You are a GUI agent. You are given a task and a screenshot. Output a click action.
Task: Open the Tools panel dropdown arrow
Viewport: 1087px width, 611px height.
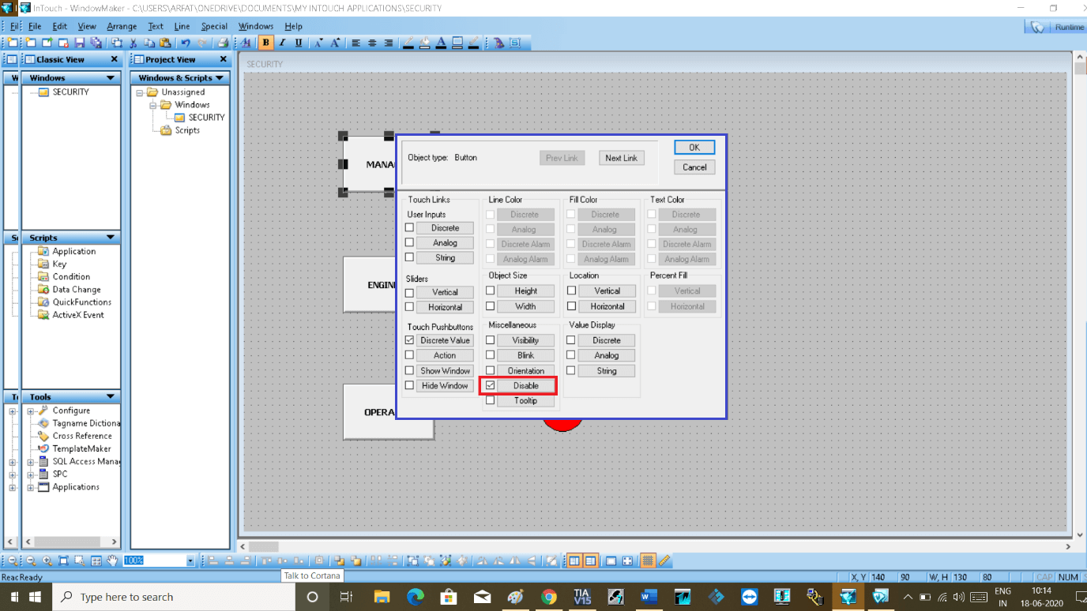[111, 397]
